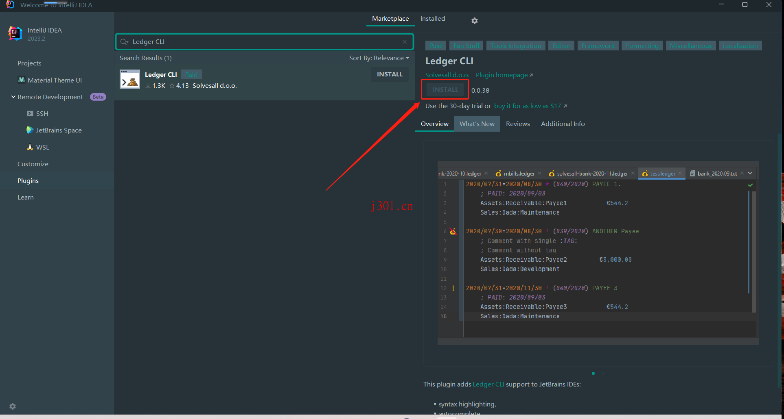Open the Reviews tab

518,124
